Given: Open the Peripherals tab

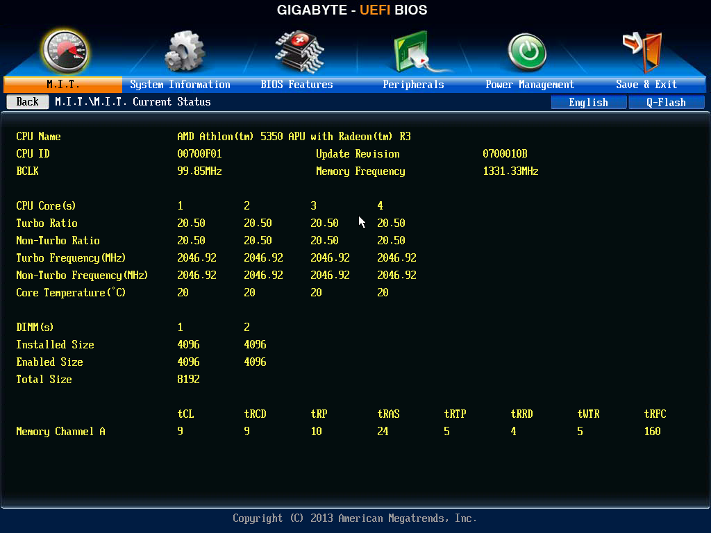Looking at the screenshot, I should 413,84.
